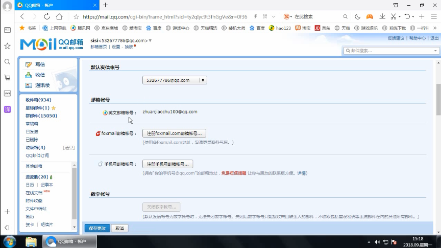Open the 收件箱 inbox folder
Viewport: 441px width, 248px height.
pos(38,100)
